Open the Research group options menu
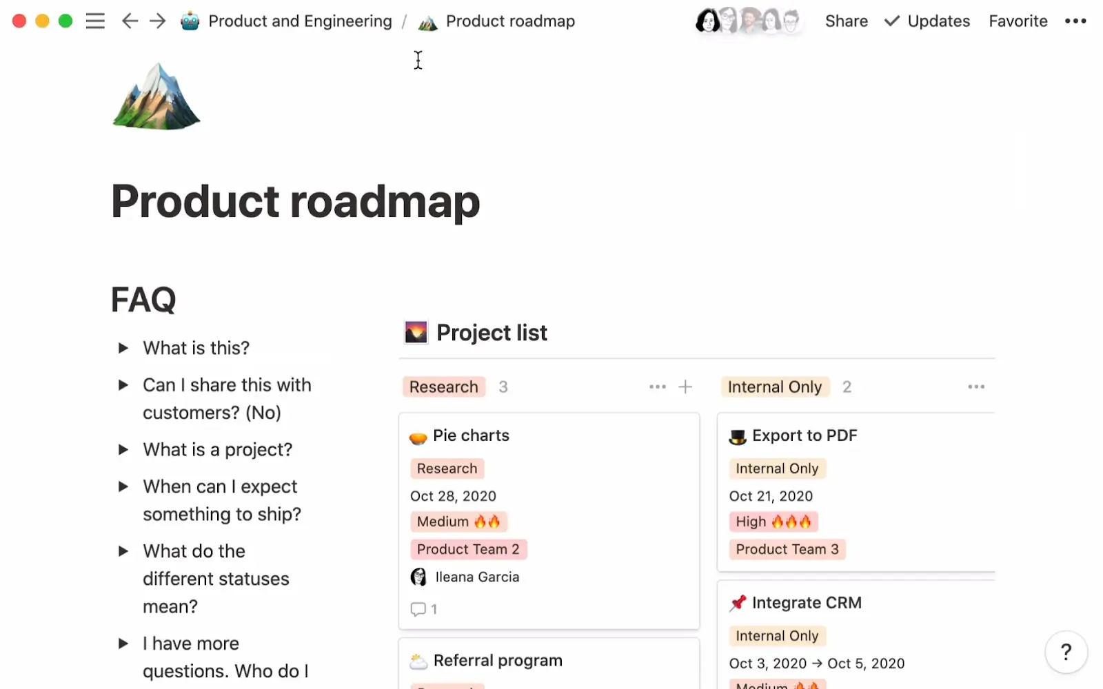 coord(657,387)
